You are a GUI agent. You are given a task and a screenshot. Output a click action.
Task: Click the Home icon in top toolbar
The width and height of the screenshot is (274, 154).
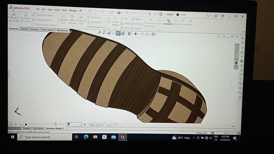pos(90,12)
